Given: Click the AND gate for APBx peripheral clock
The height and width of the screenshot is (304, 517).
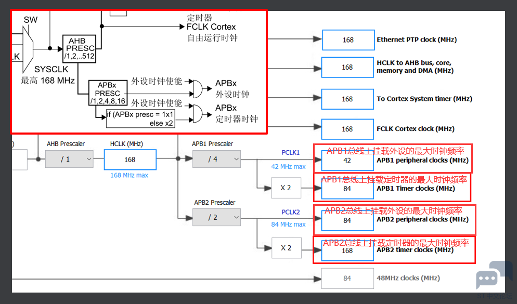Looking at the screenshot, I should click(197, 88).
